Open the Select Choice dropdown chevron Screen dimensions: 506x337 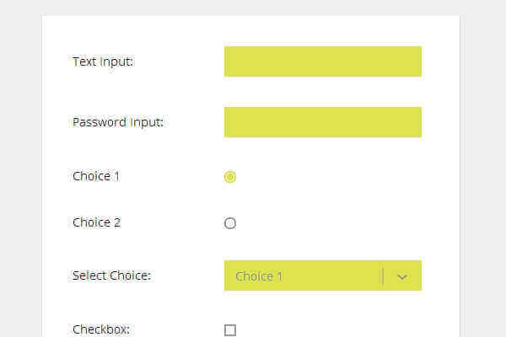pos(402,276)
